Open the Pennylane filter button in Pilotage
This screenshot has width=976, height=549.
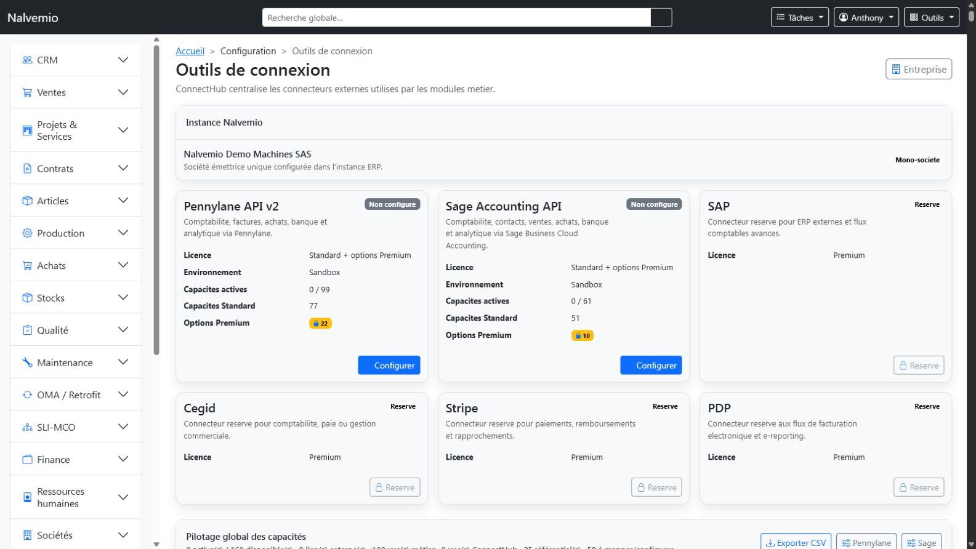pyautogui.click(x=866, y=542)
